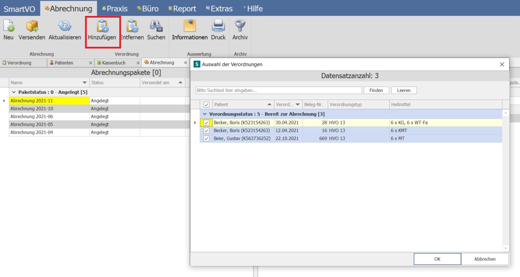Click the Suchen binoculars icon

156,26
